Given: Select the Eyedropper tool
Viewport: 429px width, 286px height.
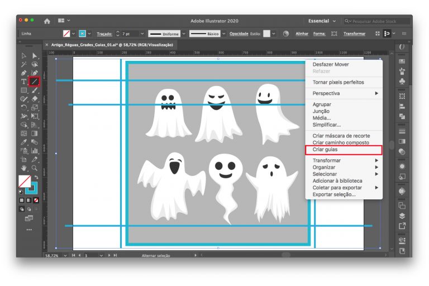Looking at the screenshot, I should pos(24,142).
